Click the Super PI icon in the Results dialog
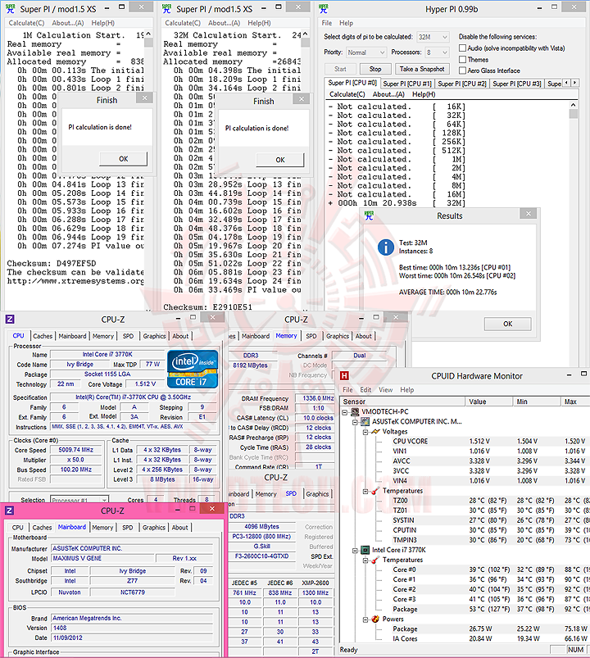Screen dimensions: 590x658 (370, 216)
